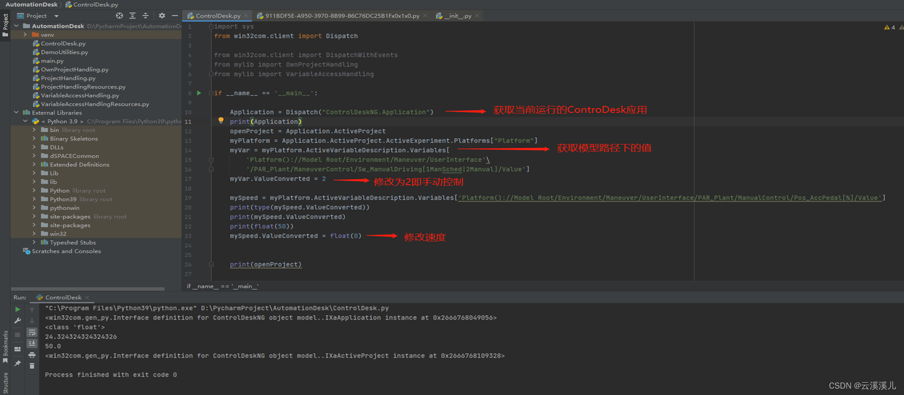Open VariableAccessHandling.py in project tree
This screenshot has width=904, height=395.
tap(80, 96)
